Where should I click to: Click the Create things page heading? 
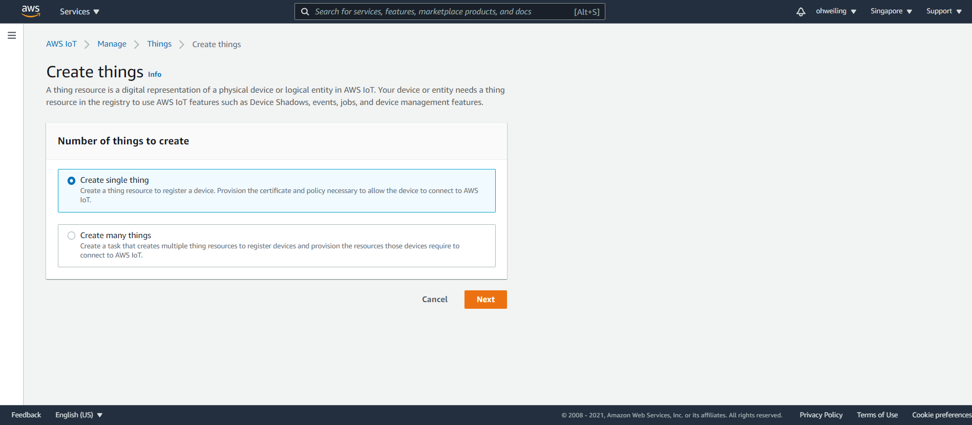(95, 72)
